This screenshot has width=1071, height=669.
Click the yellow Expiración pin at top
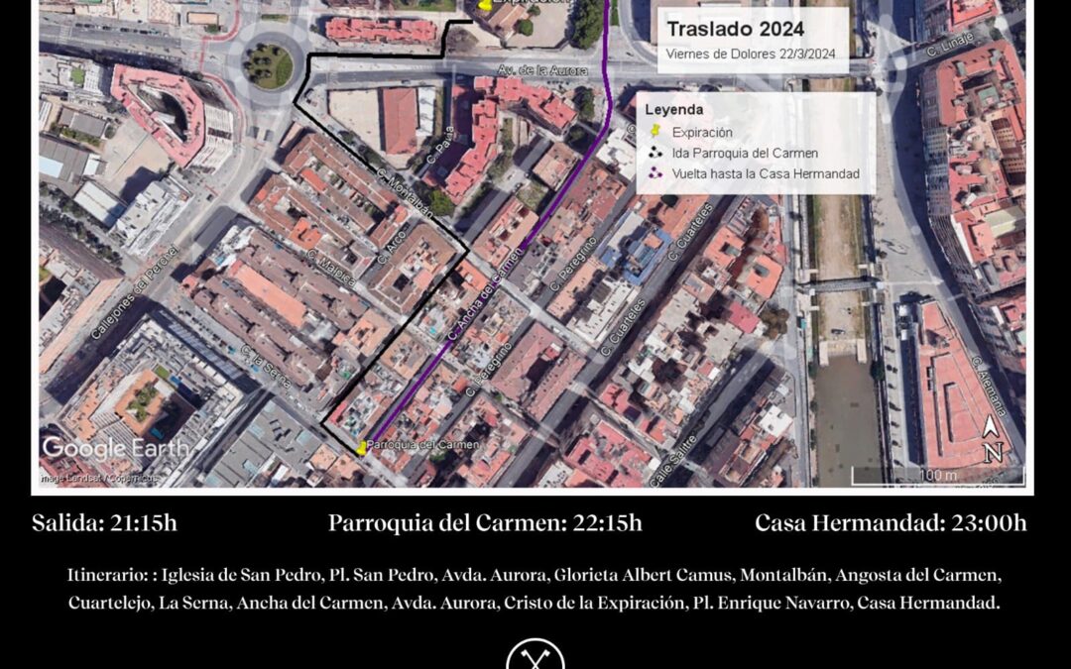point(484,4)
